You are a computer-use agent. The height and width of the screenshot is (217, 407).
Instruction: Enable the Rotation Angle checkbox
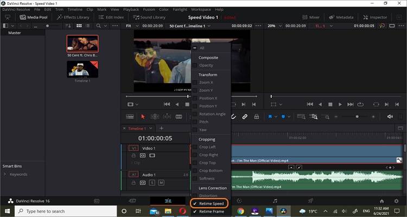click(x=195, y=114)
